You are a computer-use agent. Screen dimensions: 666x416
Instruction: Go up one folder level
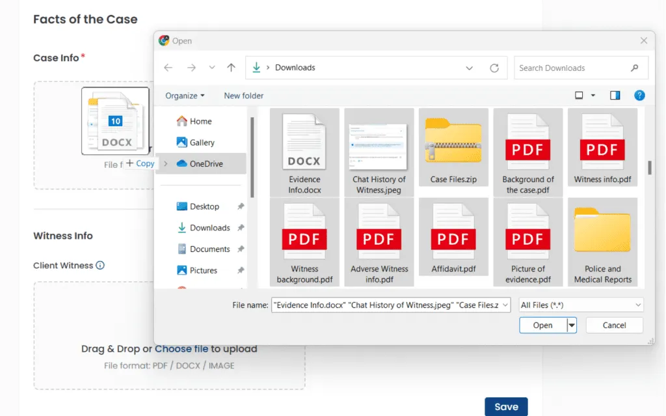231,68
